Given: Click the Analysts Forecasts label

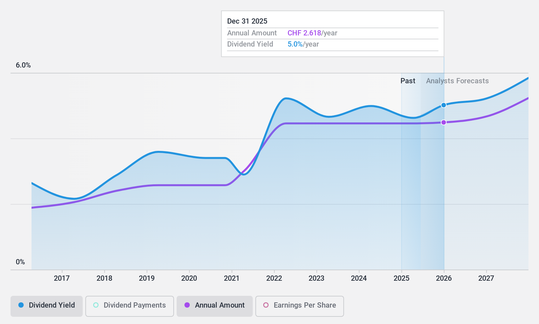Looking at the screenshot, I should tap(457, 81).
